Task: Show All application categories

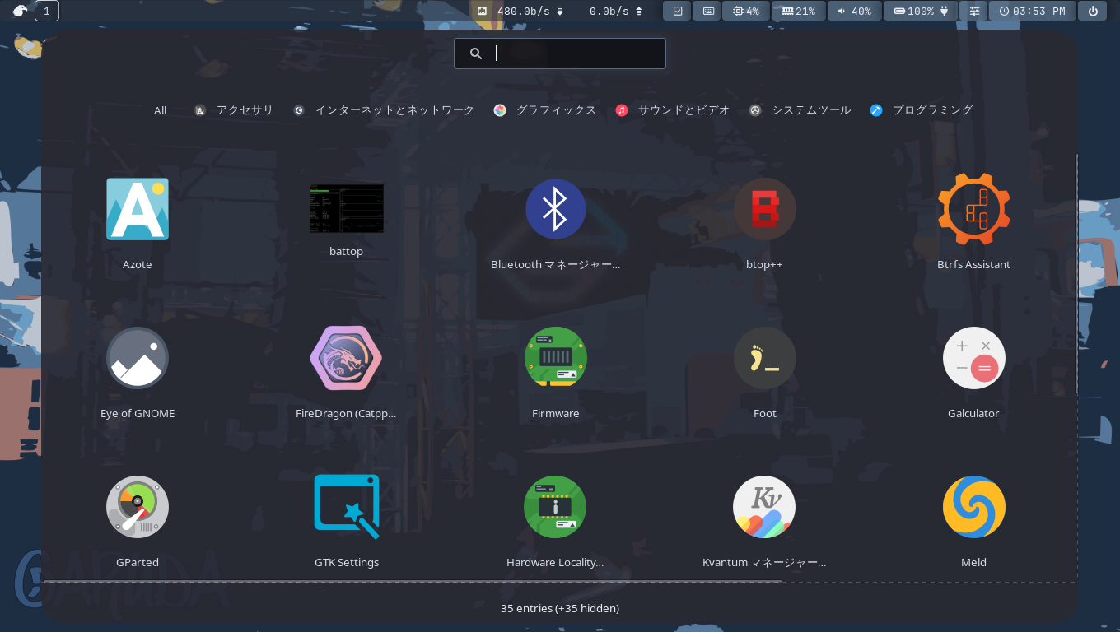Action: click(160, 110)
